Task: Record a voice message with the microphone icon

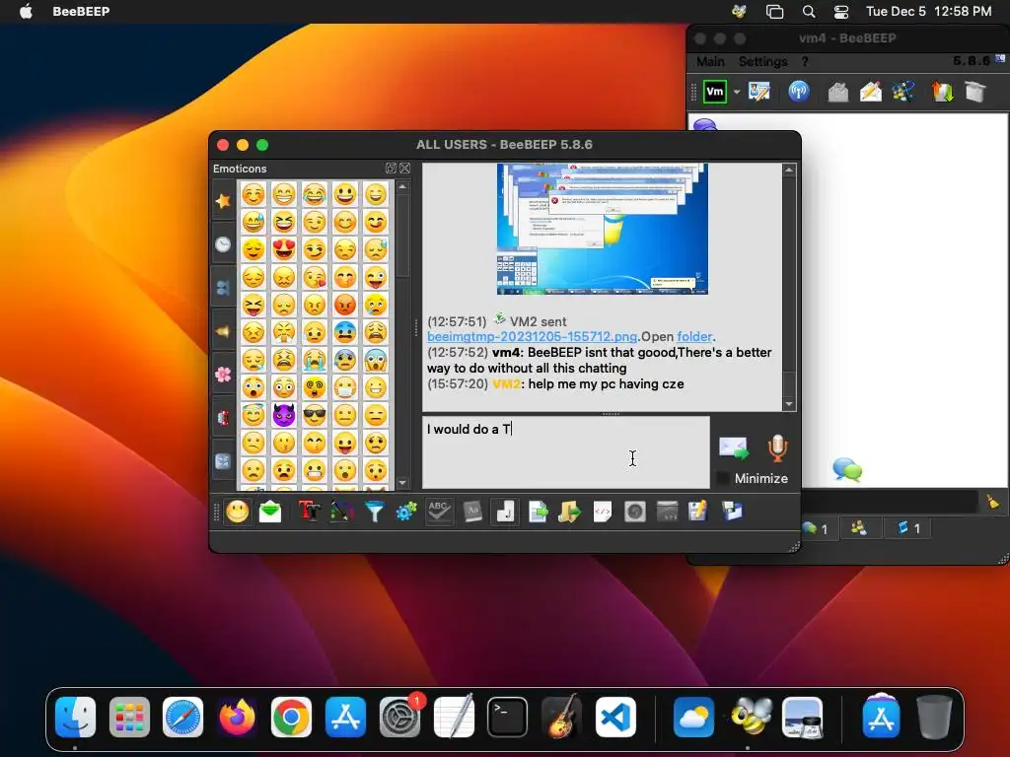Action: point(777,448)
